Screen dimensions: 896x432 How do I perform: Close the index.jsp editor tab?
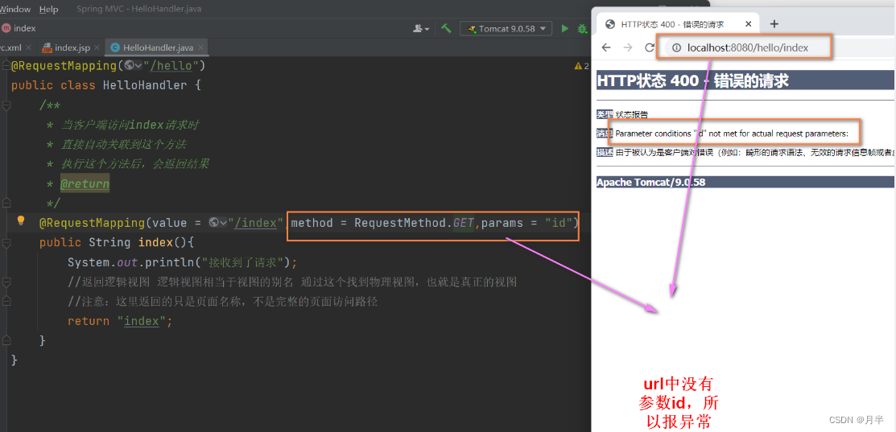tap(96, 47)
